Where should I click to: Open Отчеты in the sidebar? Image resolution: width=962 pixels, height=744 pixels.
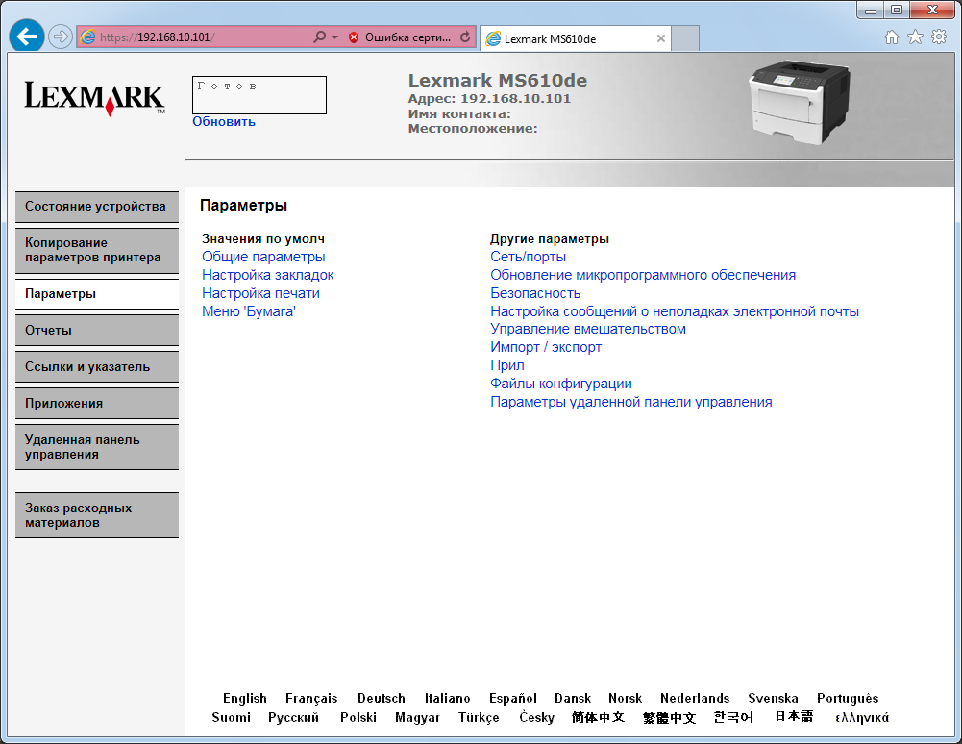click(x=97, y=331)
